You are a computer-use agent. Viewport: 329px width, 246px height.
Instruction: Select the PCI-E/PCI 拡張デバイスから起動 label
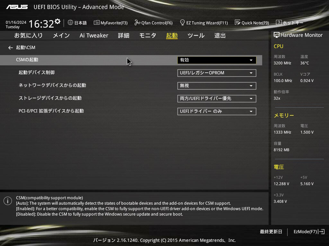tap(51, 111)
